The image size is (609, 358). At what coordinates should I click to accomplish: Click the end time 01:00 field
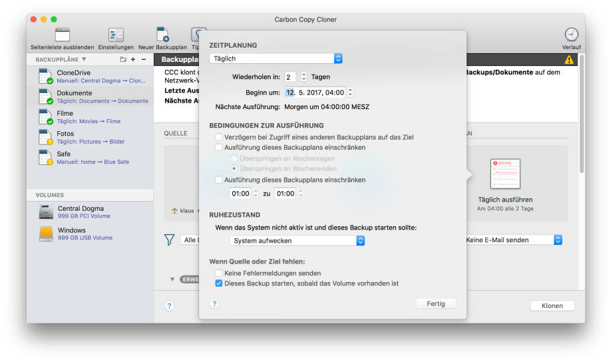(x=286, y=194)
